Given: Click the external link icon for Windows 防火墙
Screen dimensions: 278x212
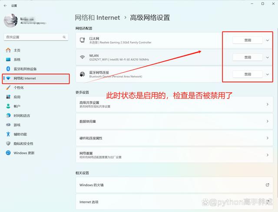Looking at the screenshot, I should pyautogui.click(x=268, y=185).
